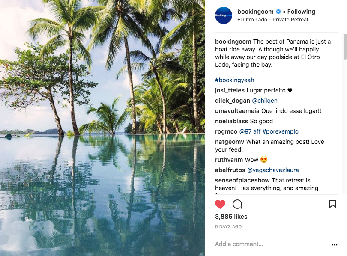347x256 pixels.
Task: Open the bookingcom username in header
Action: click(x=255, y=12)
